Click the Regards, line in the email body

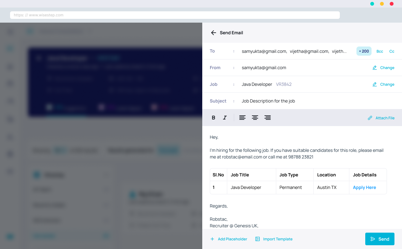pyautogui.click(x=219, y=206)
